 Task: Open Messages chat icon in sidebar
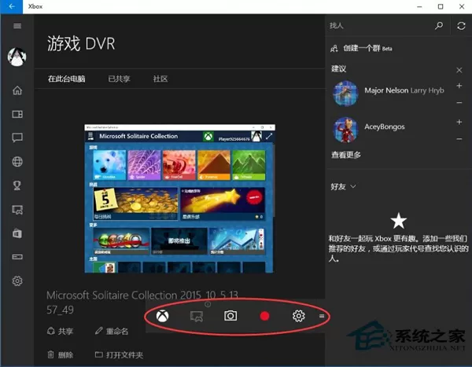[x=17, y=138]
